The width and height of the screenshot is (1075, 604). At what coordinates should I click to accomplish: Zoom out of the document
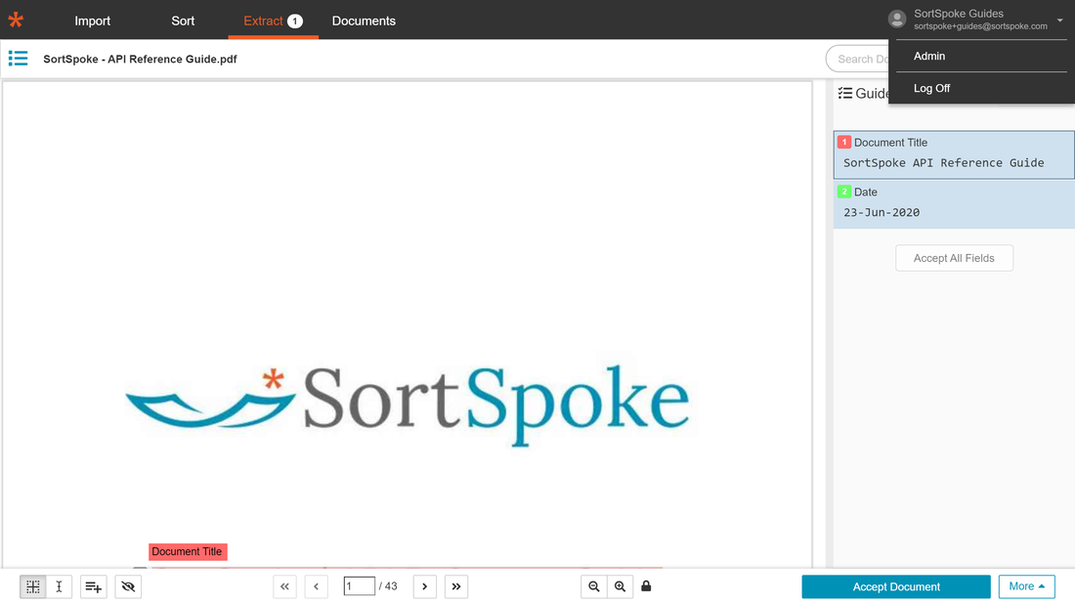click(594, 586)
